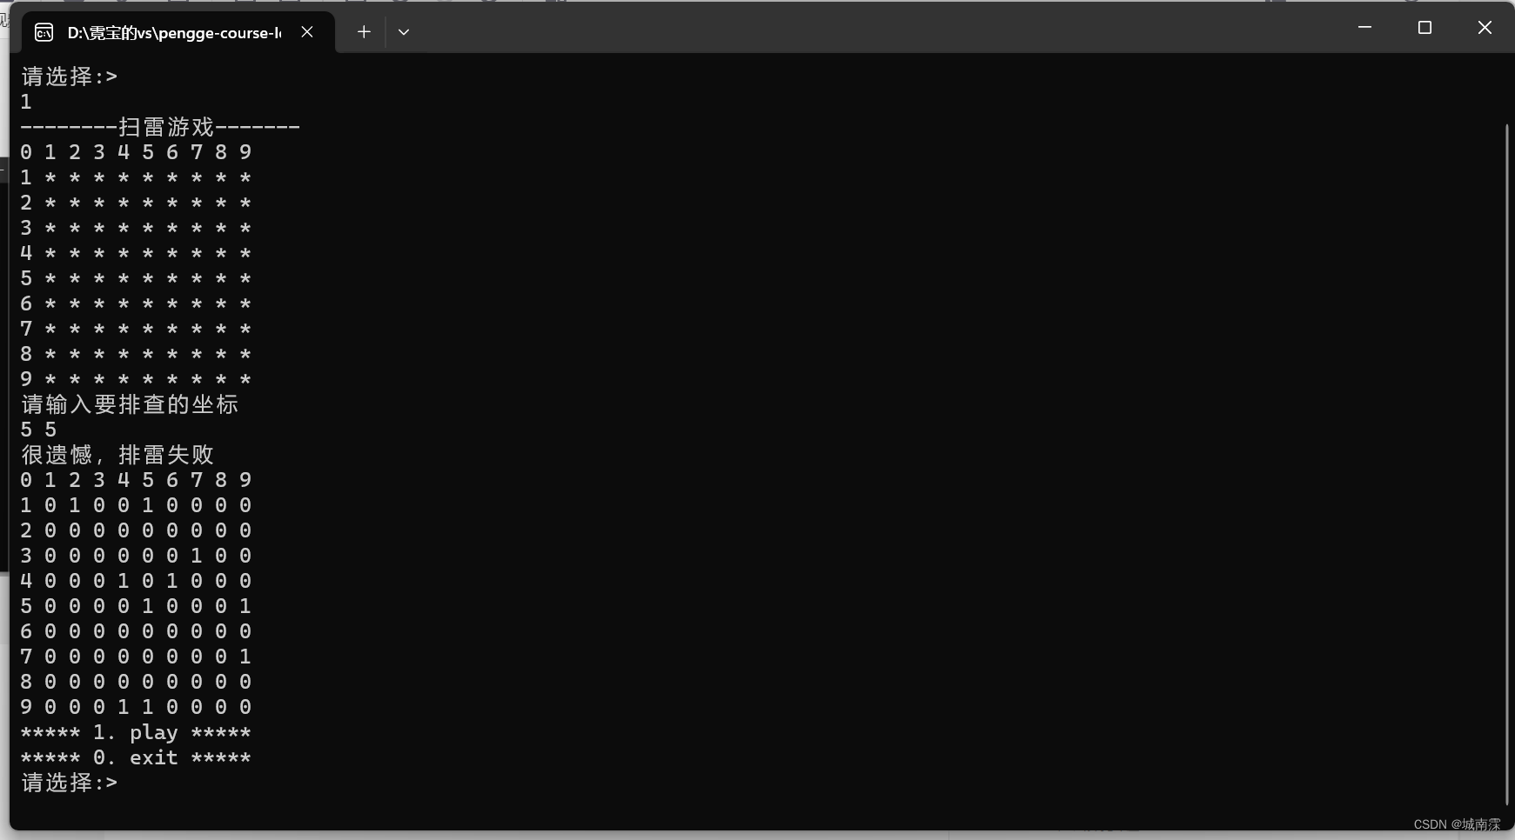This screenshot has height=840, width=1515.
Task: Click revealed mine row '5 0 0 0 0 1 0 0 0 1'
Action: [136, 606]
